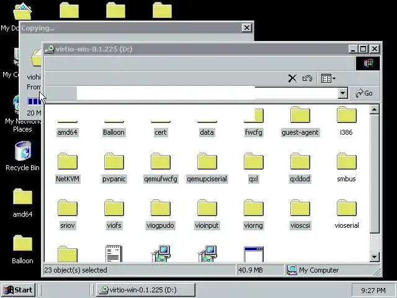Click the 23 object(s) selected status text
Screen dimensions: 397x298
76,270
